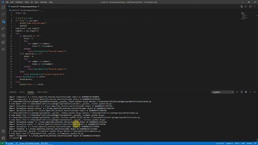Change the UTF-8 file encoding
Viewport: 258px width, 145px height.
tap(237, 143)
